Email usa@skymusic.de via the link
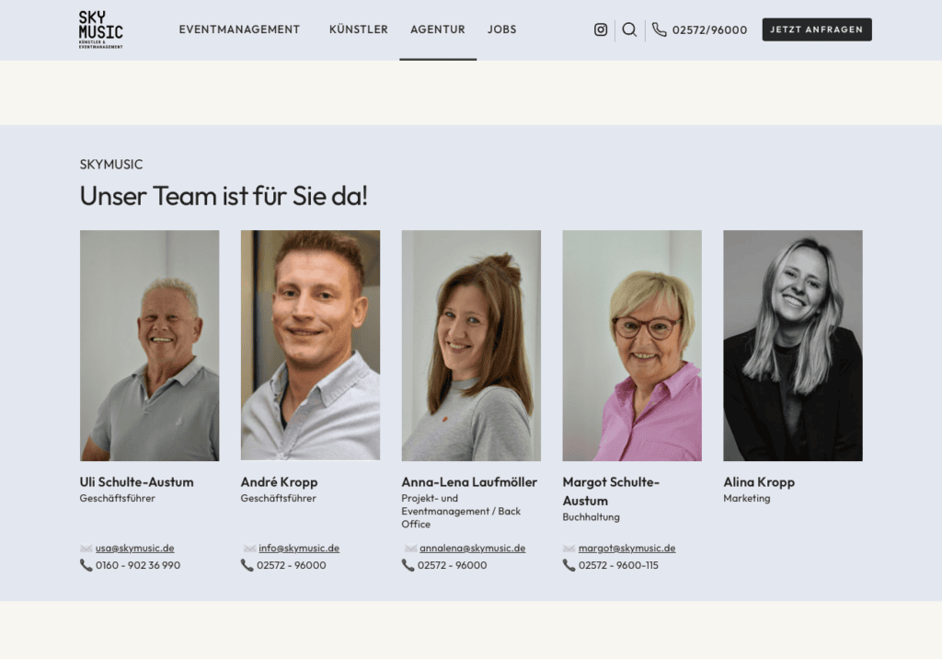 pyautogui.click(x=135, y=549)
